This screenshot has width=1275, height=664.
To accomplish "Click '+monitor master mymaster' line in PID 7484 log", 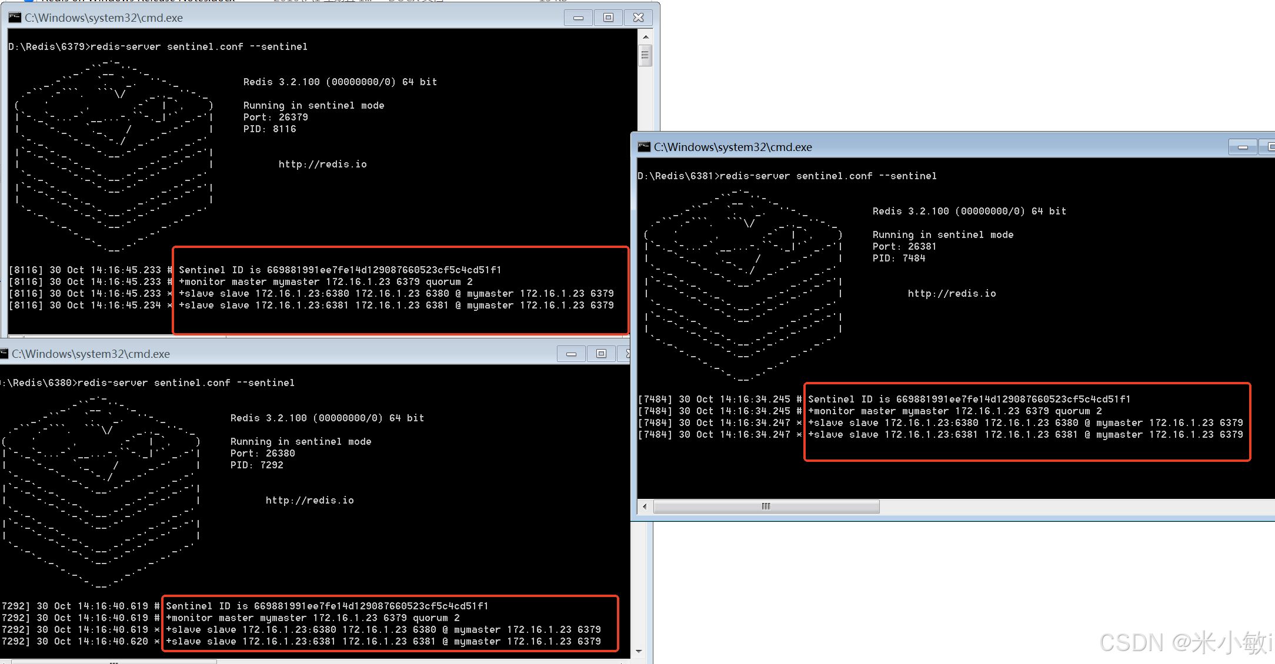I will click(x=955, y=411).
